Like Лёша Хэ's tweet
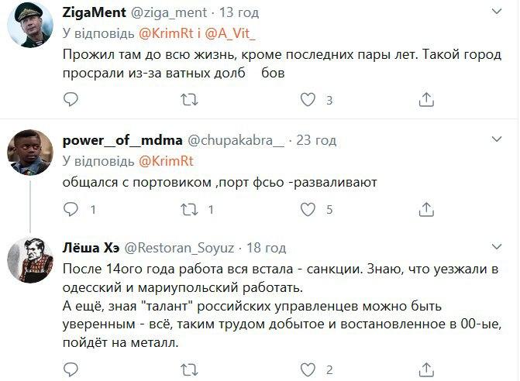Image resolution: width=520 pixels, height=381 pixels. click(x=308, y=369)
